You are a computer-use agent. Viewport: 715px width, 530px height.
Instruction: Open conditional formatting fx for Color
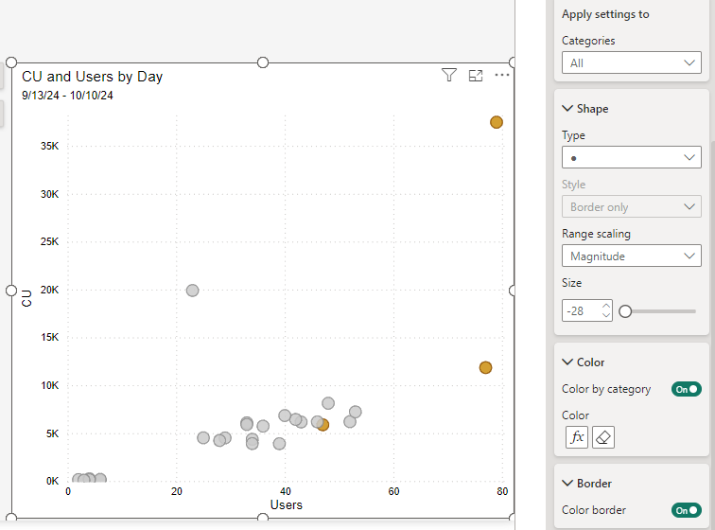[577, 437]
